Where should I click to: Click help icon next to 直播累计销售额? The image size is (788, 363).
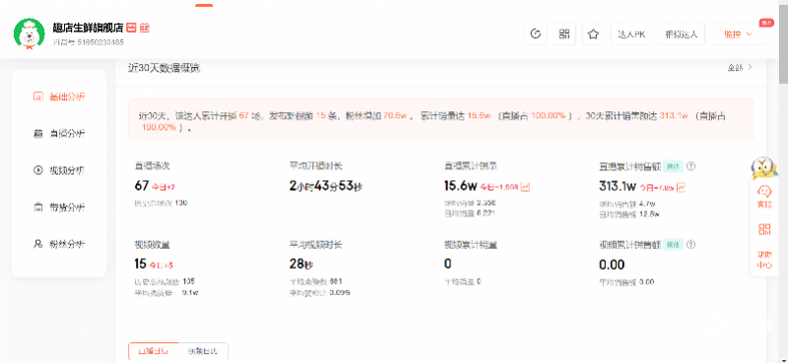690,166
